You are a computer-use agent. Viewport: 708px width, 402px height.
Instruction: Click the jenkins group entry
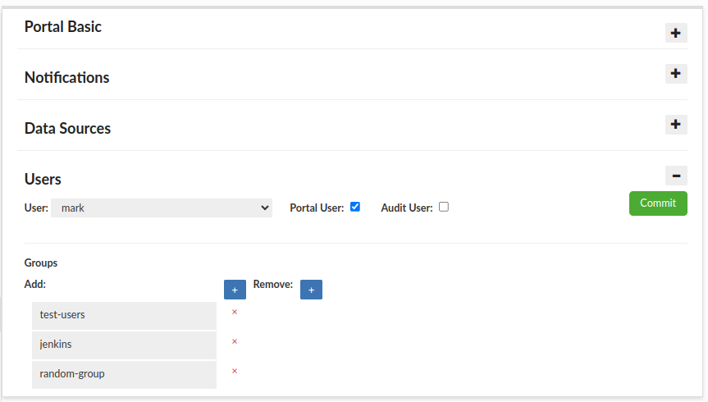tap(124, 345)
